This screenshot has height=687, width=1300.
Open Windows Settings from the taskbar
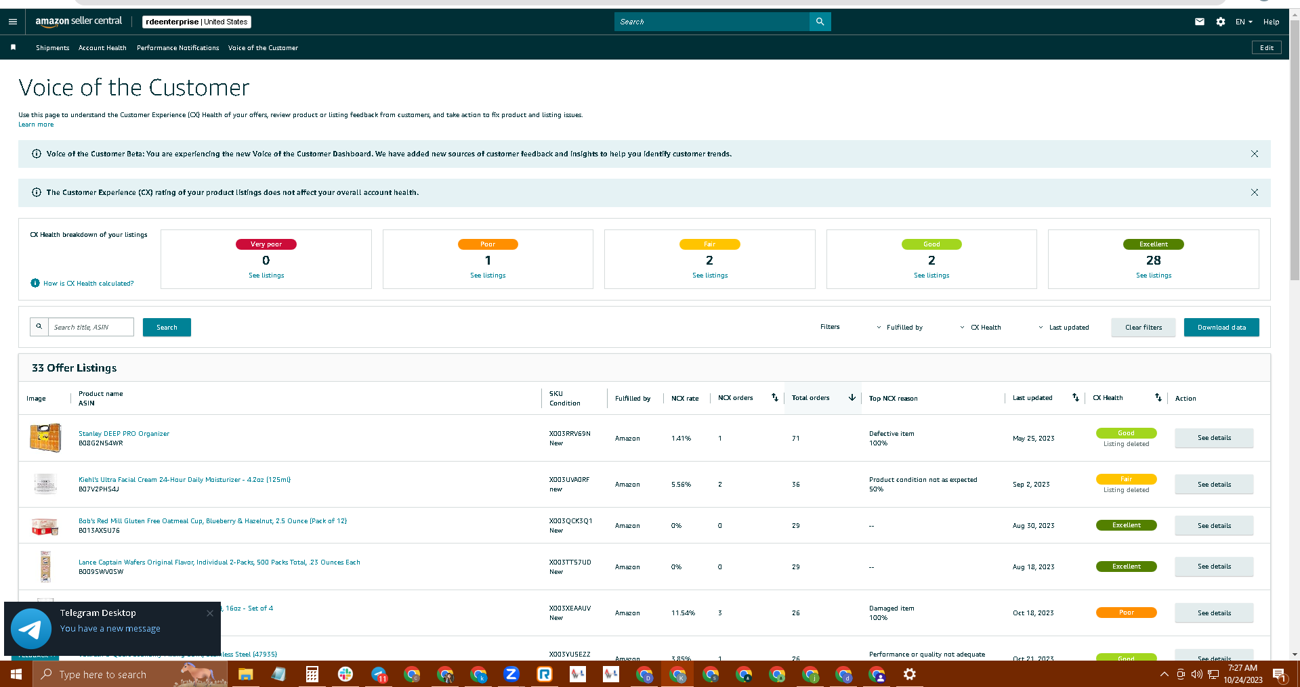(910, 674)
